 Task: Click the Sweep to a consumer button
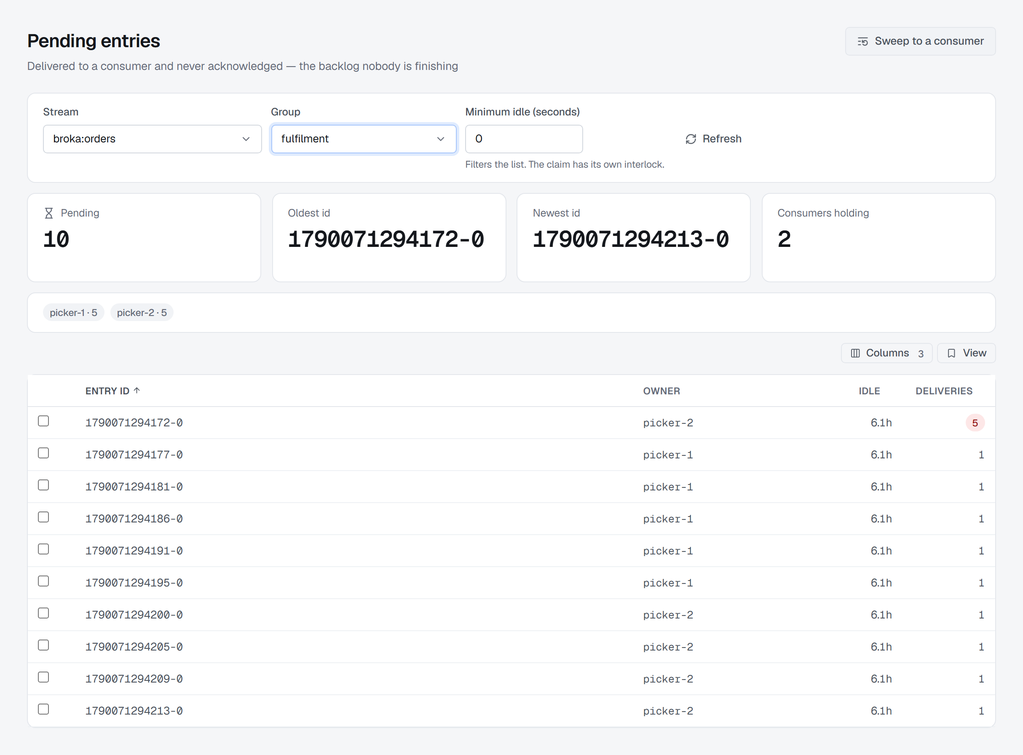tap(920, 42)
